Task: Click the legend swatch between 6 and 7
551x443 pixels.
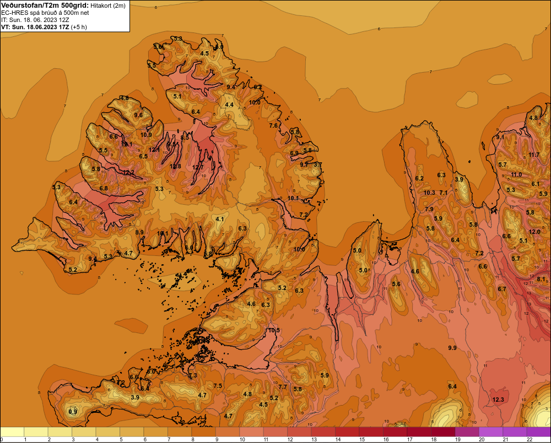Action: [x=156, y=432]
